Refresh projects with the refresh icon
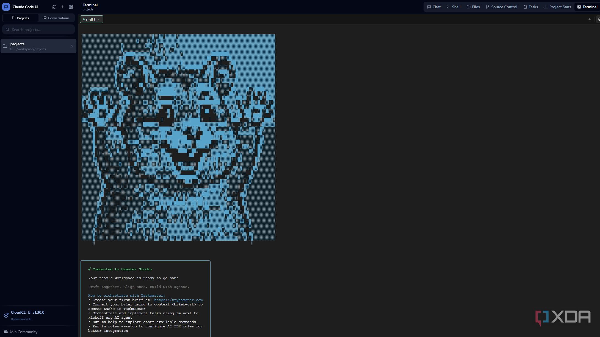The height and width of the screenshot is (337, 600). (x=54, y=7)
